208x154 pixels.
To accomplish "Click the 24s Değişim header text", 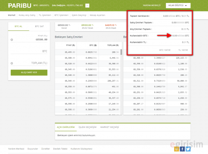I will [x=67, y=6].
